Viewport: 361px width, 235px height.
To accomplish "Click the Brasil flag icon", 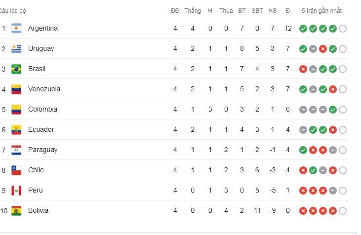I will (16, 69).
